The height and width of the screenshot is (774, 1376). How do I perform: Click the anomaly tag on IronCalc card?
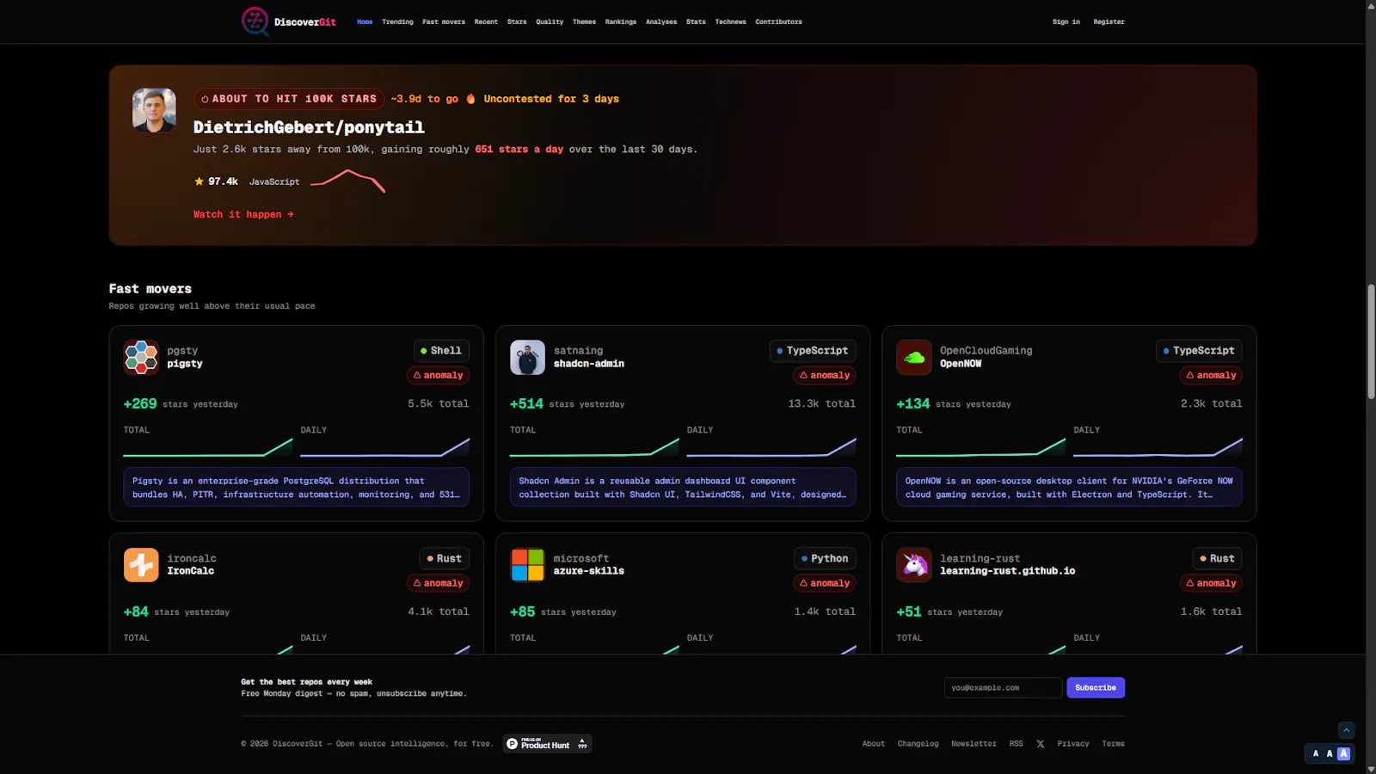[x=438, y=583]
